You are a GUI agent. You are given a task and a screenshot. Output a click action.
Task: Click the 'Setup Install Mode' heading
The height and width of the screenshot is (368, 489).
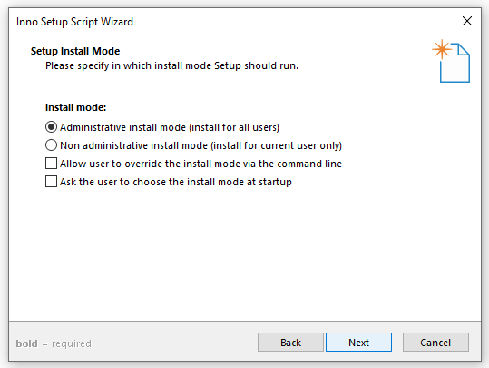(75, 51)
